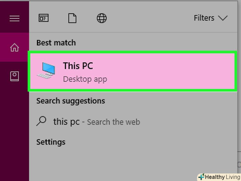The width and height of the screenshot is (241, 181).
Task: Select the Home icon in sidebar
Action: [14, 47]
